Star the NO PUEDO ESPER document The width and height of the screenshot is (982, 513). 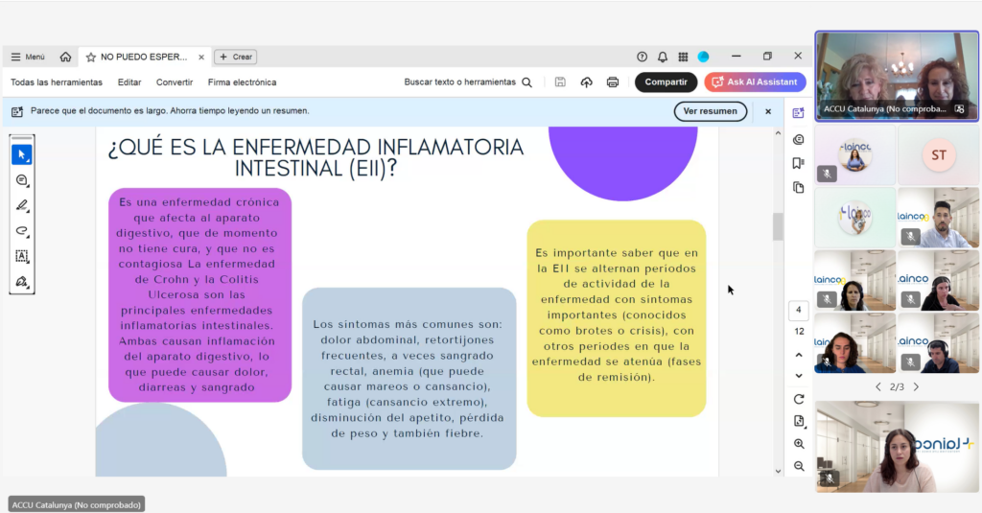91,57
